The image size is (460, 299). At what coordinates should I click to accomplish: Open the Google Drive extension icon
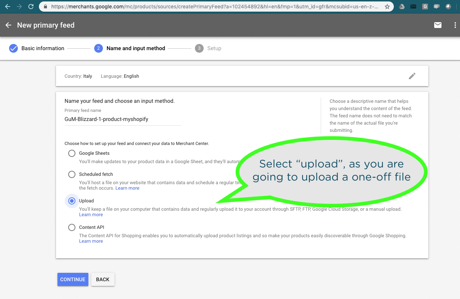(402, 7)
